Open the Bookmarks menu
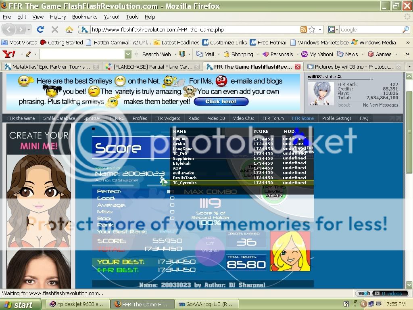The width and height of the screenshot is (413, 310). pyautogui.click(x=85, y=17)
